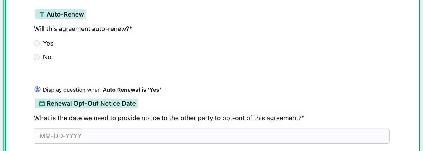The width and height of the screenshot is (423, 151).
Task: Choose the 'Yes' option label text
Action: pos(48,43)
